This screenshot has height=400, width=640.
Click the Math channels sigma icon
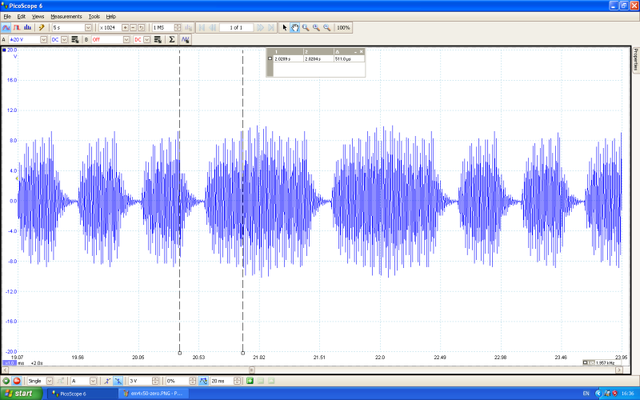point(172,39)
